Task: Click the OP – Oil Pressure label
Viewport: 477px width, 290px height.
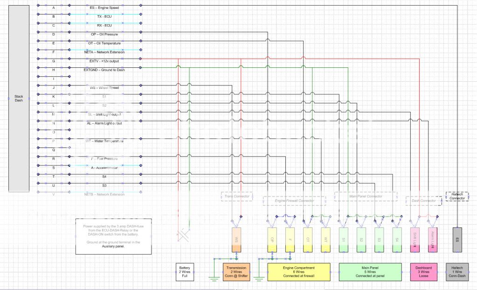Action: pyautogui.click(x=104, y=34)
